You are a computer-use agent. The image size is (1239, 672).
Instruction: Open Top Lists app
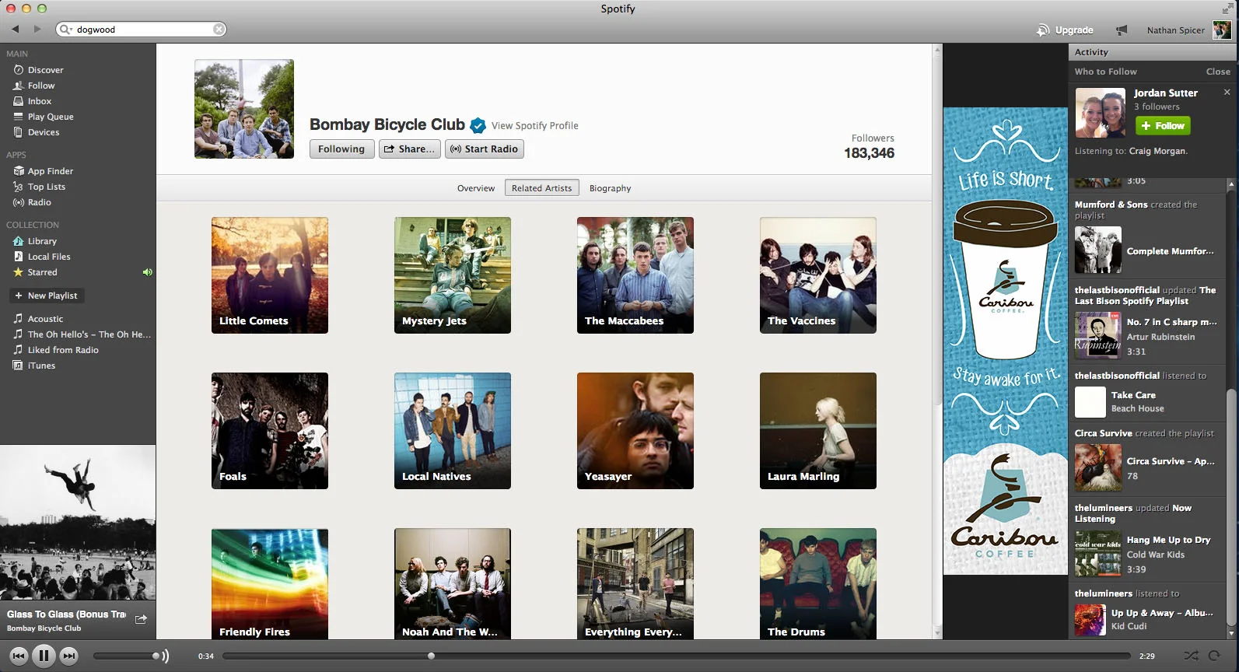tap(46, 187)
